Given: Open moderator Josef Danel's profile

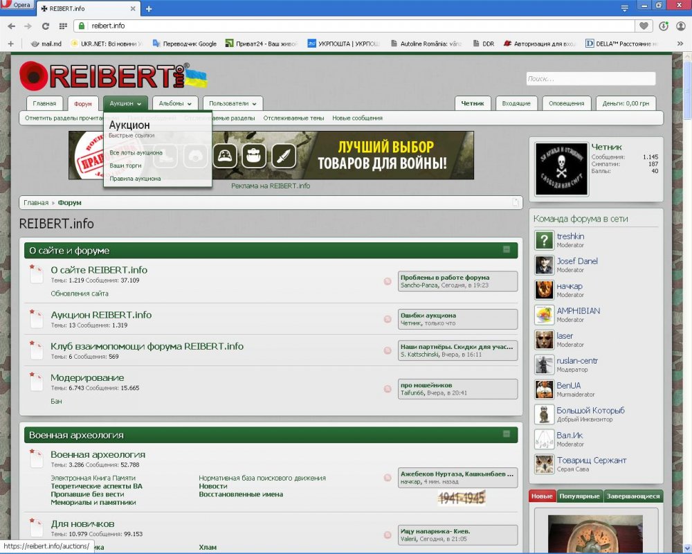Looking at the screenshot, I should tap(577, 261).
